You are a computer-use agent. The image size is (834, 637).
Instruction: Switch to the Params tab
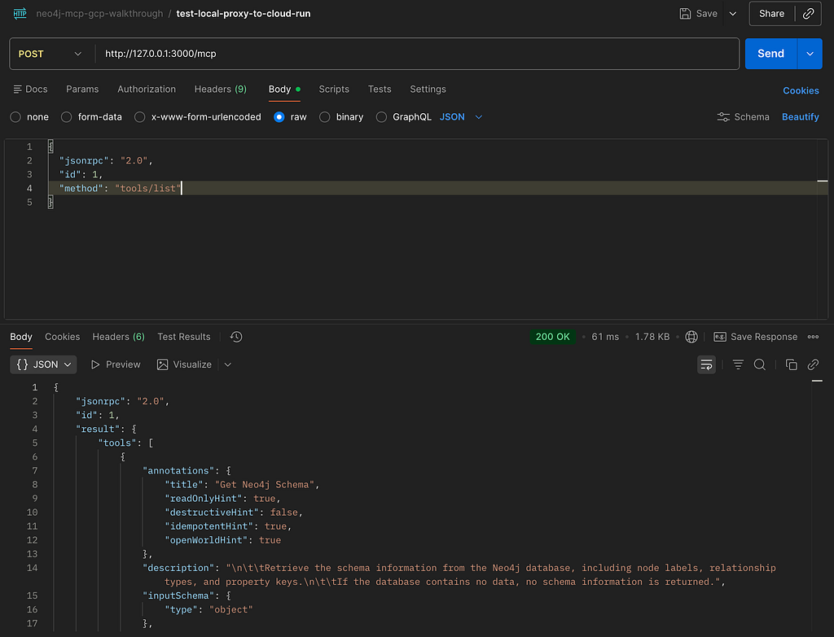[x=82, y=89]
